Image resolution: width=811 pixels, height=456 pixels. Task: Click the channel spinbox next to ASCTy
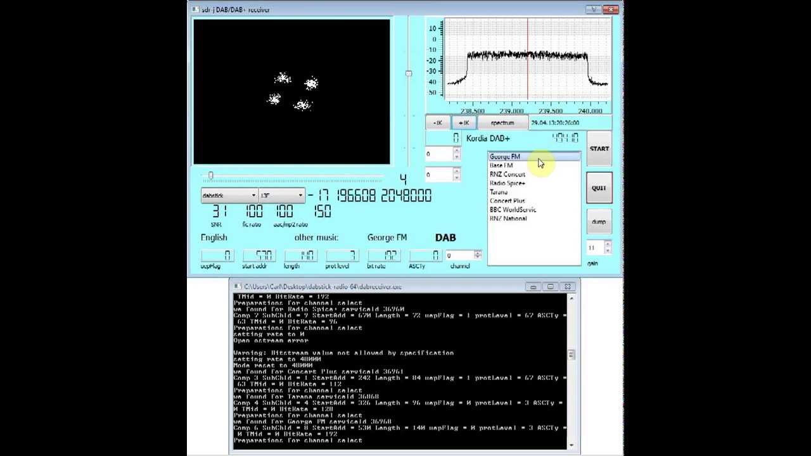coord(463,255)
